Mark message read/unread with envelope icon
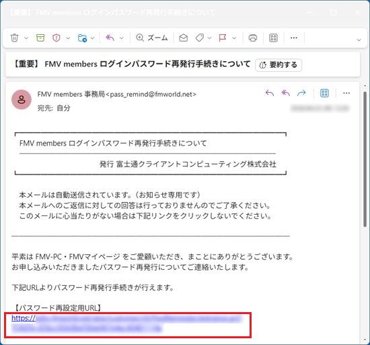 coord(184,38)
